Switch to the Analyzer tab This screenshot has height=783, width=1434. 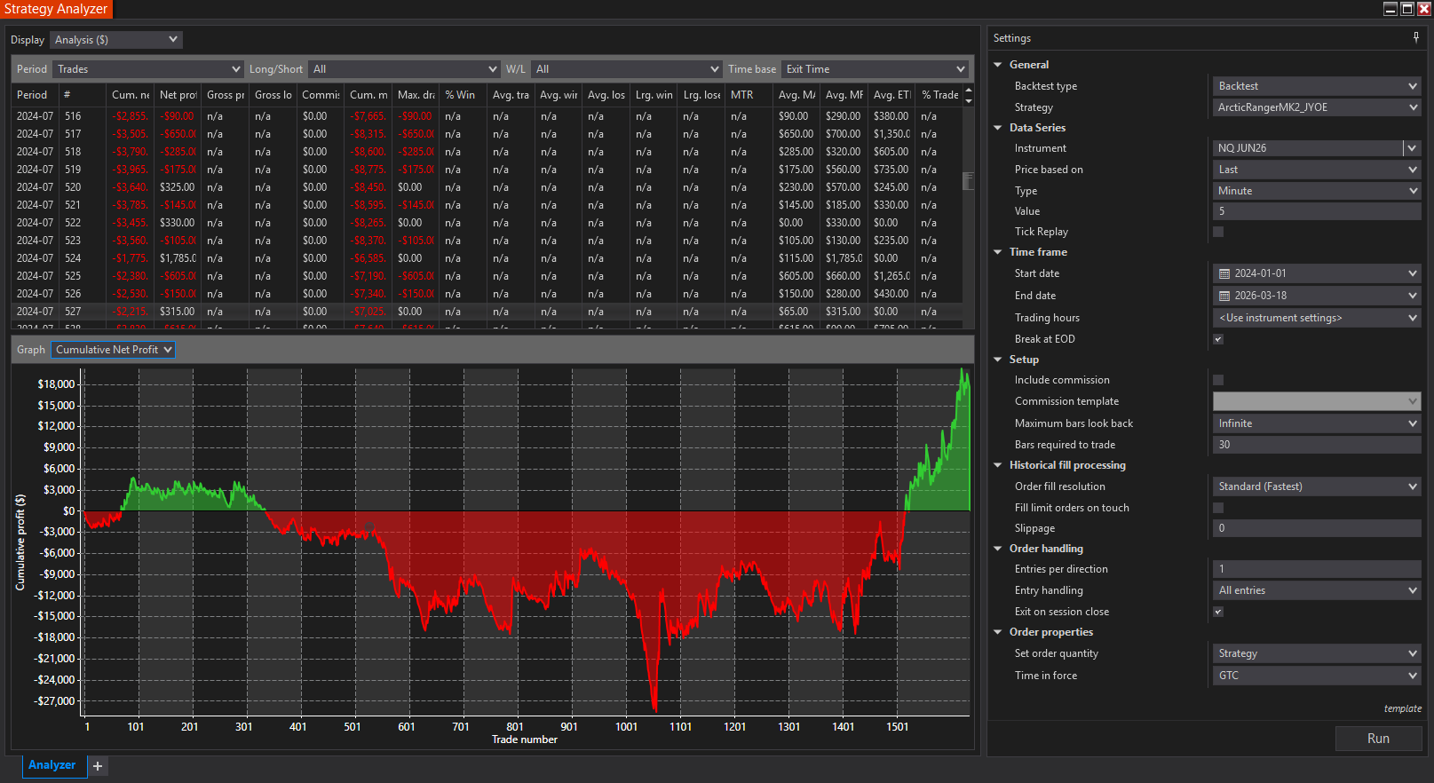point(51,765)
